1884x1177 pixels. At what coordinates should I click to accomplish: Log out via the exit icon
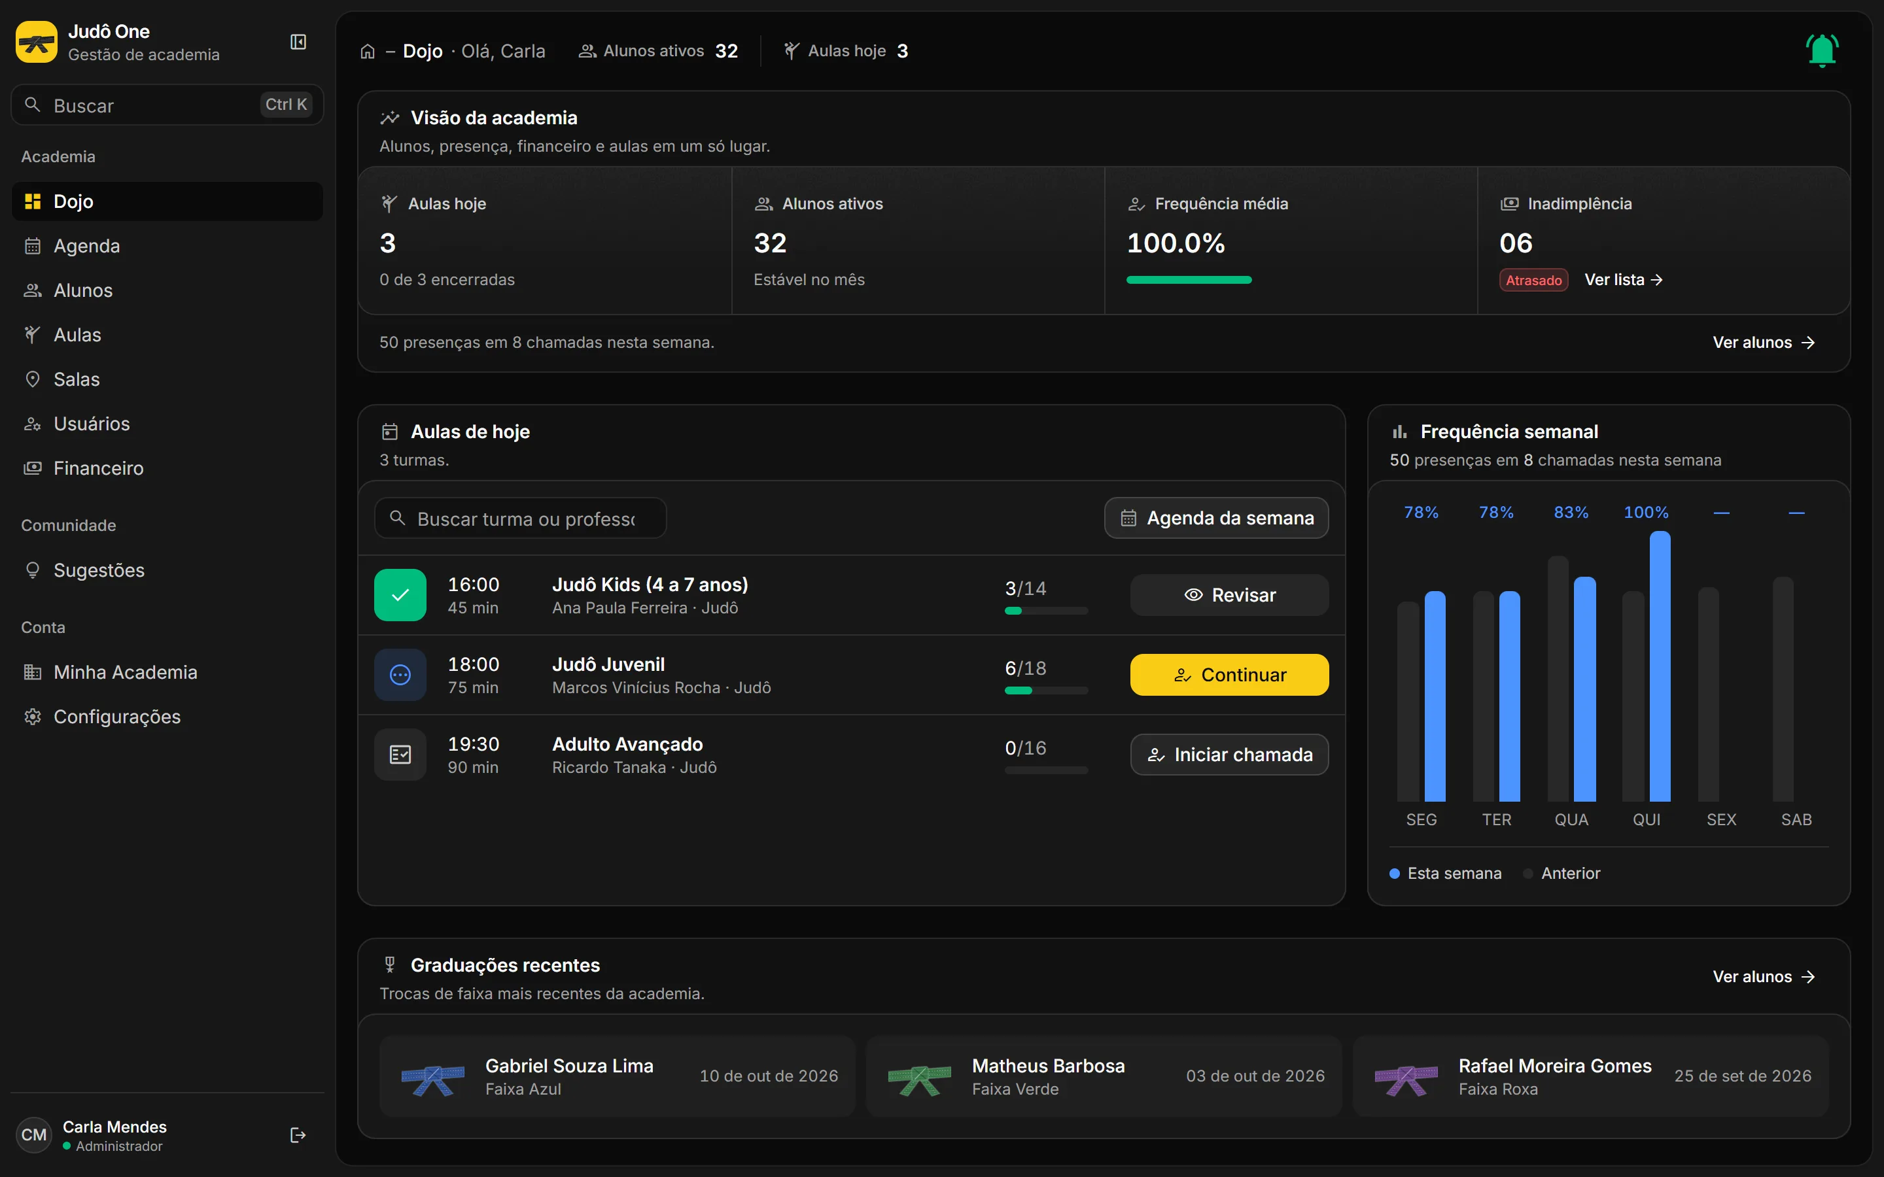click(298, 1135)
